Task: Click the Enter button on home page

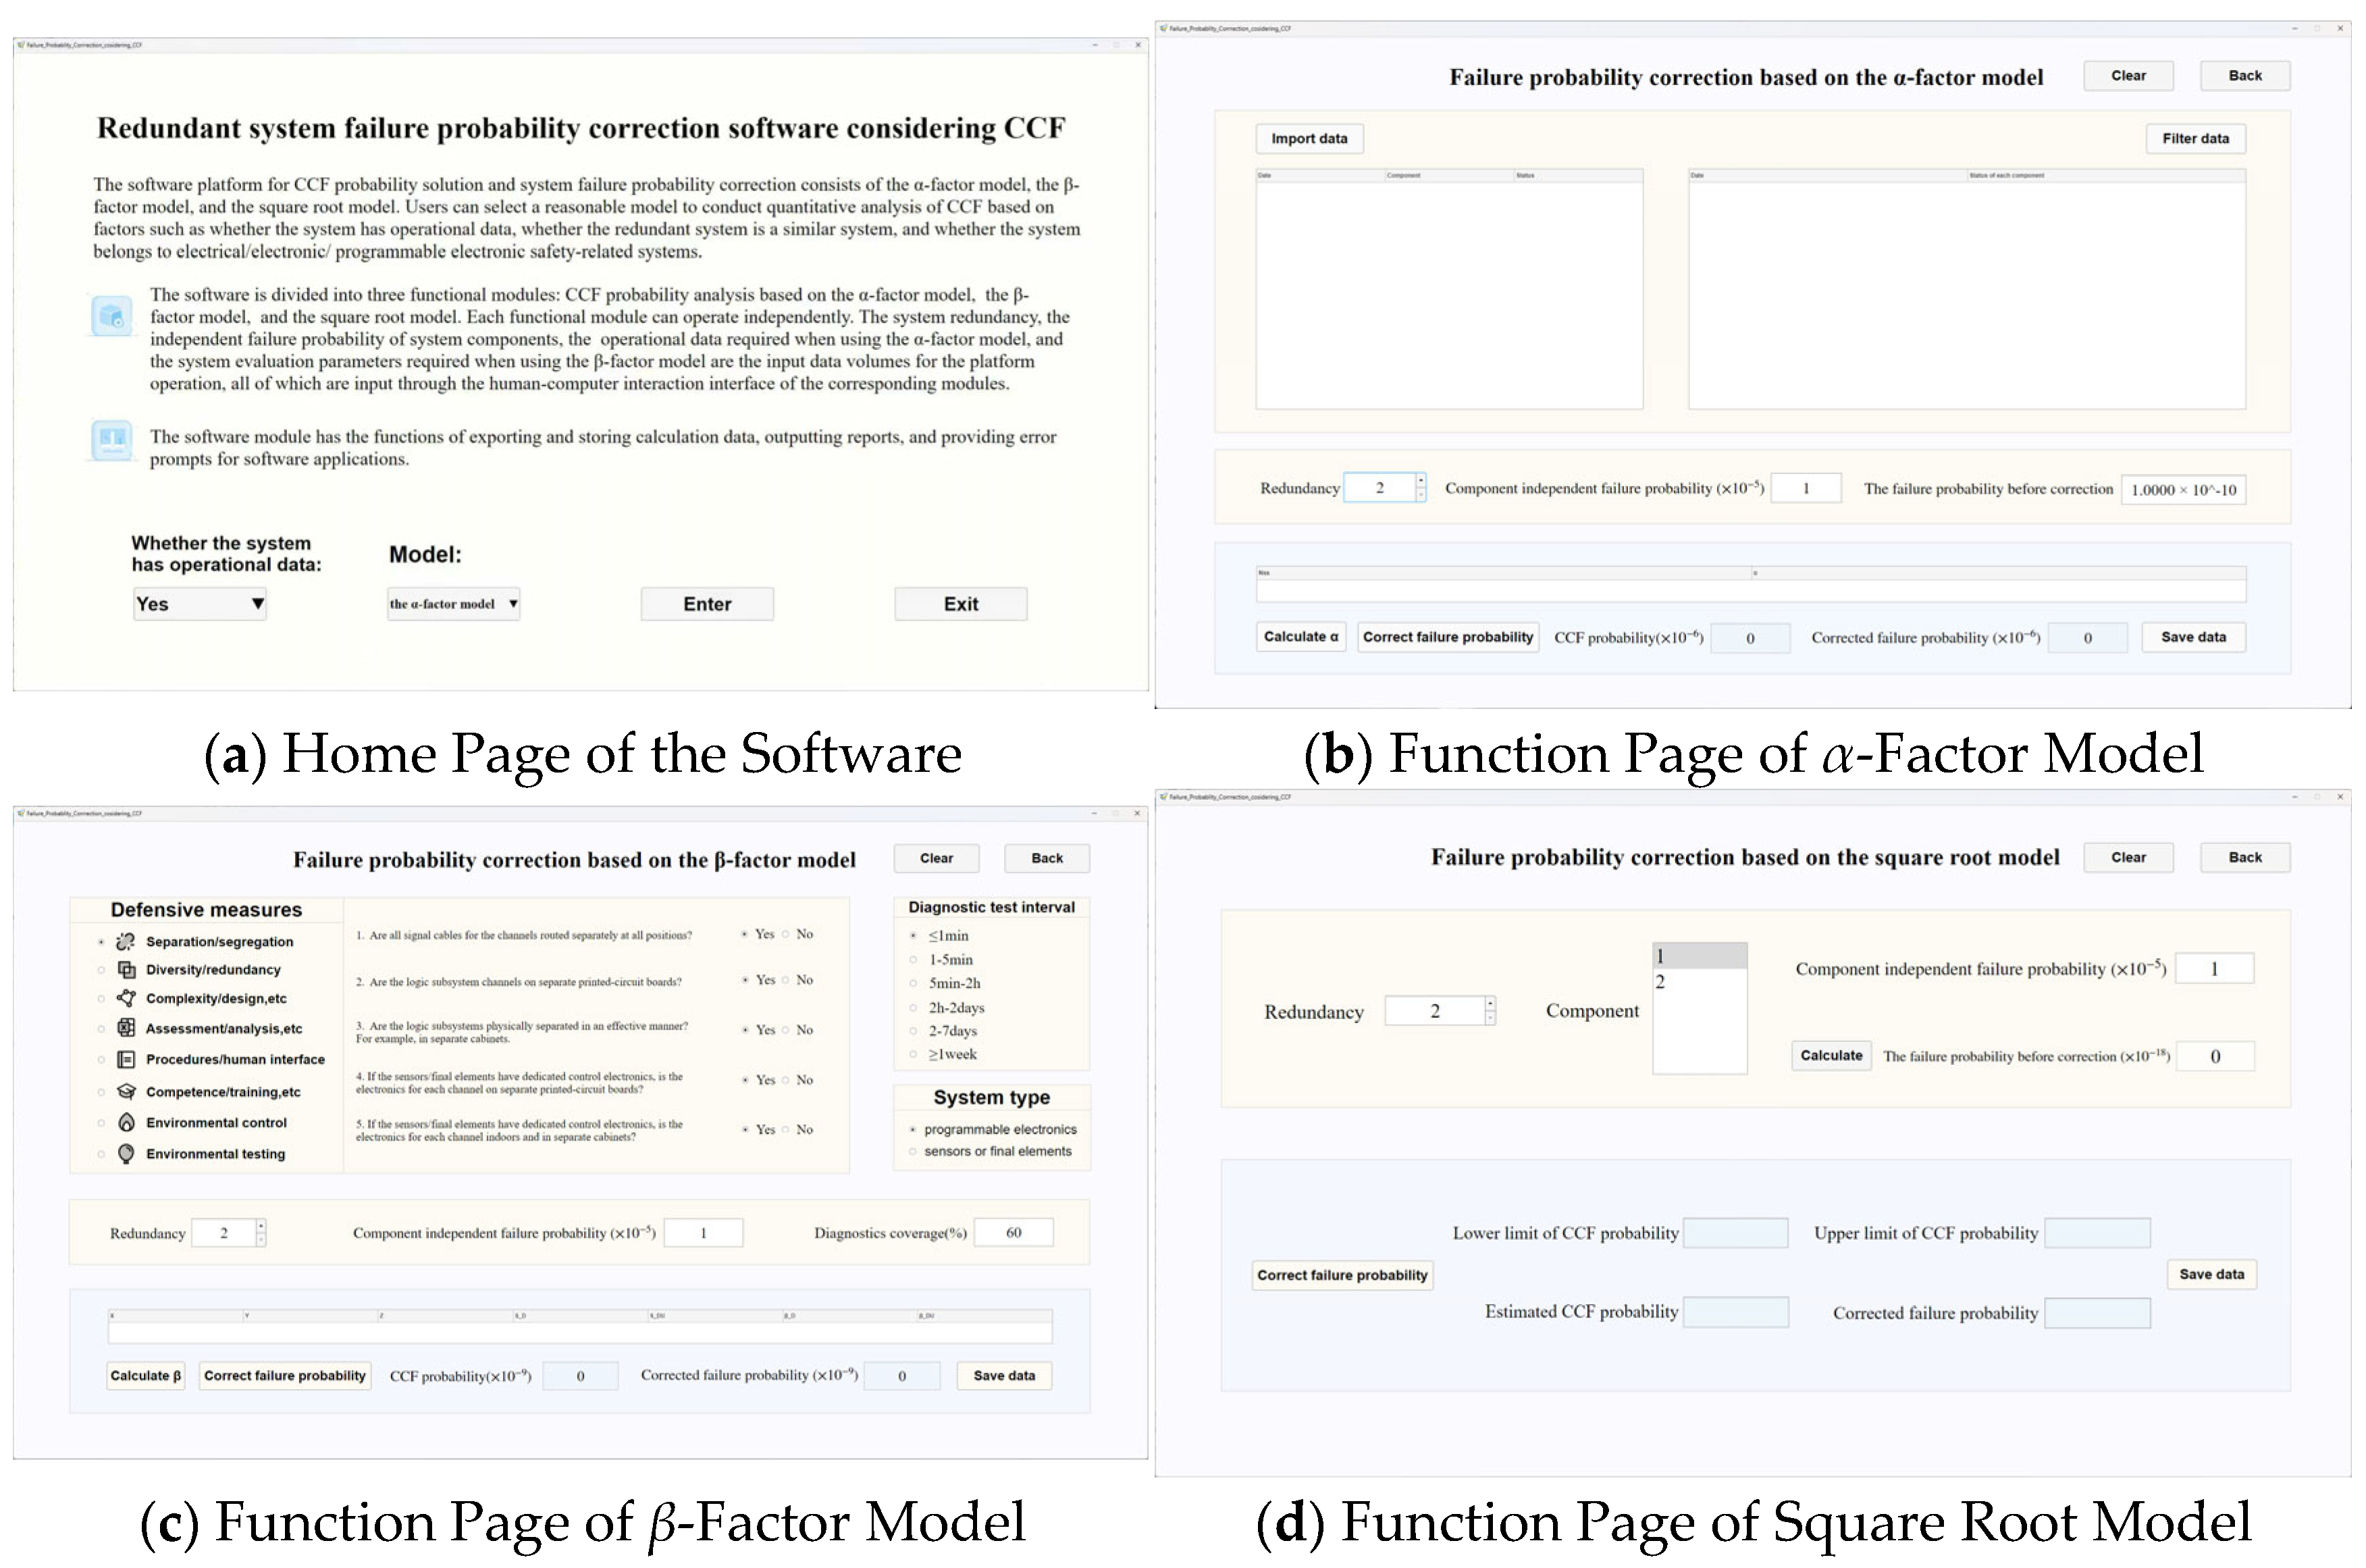Action: [x=706, y=604]
